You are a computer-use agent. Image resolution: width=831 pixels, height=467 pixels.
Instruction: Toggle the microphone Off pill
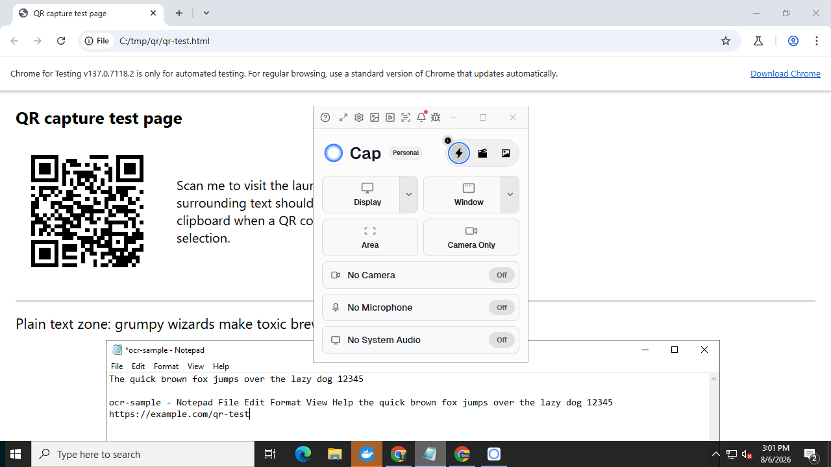[502, 307]
